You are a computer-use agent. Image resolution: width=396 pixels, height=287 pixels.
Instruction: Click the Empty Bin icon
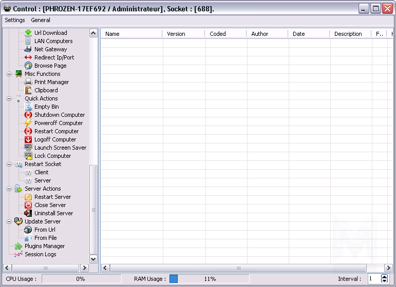tap(28, 107)
